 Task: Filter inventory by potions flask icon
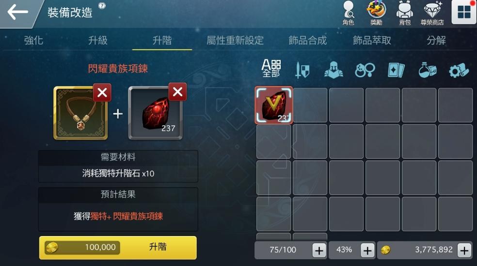pos(428,70)
